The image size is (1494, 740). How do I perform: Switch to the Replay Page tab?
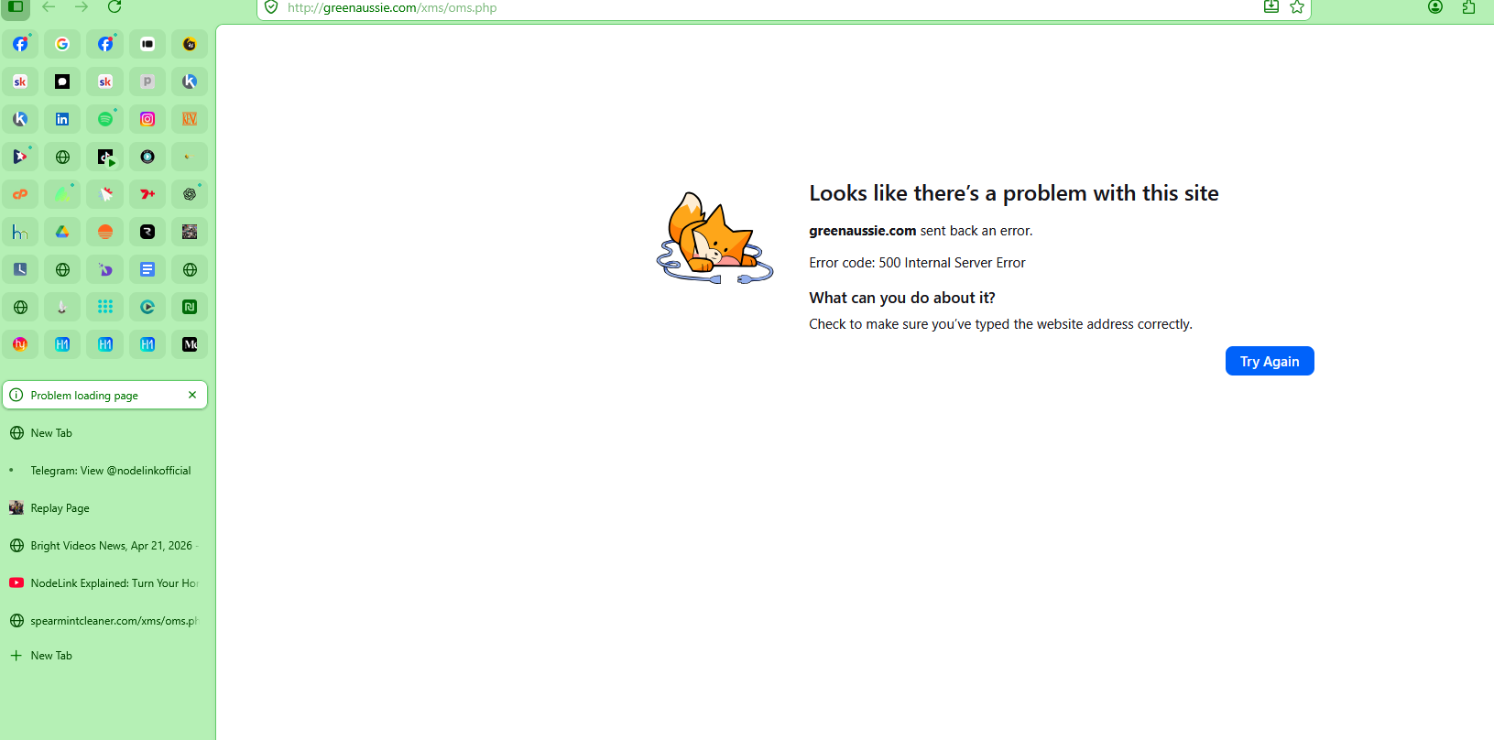click(60, 508)
